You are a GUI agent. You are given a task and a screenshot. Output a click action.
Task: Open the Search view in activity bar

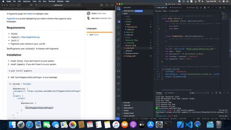[118, 14]
